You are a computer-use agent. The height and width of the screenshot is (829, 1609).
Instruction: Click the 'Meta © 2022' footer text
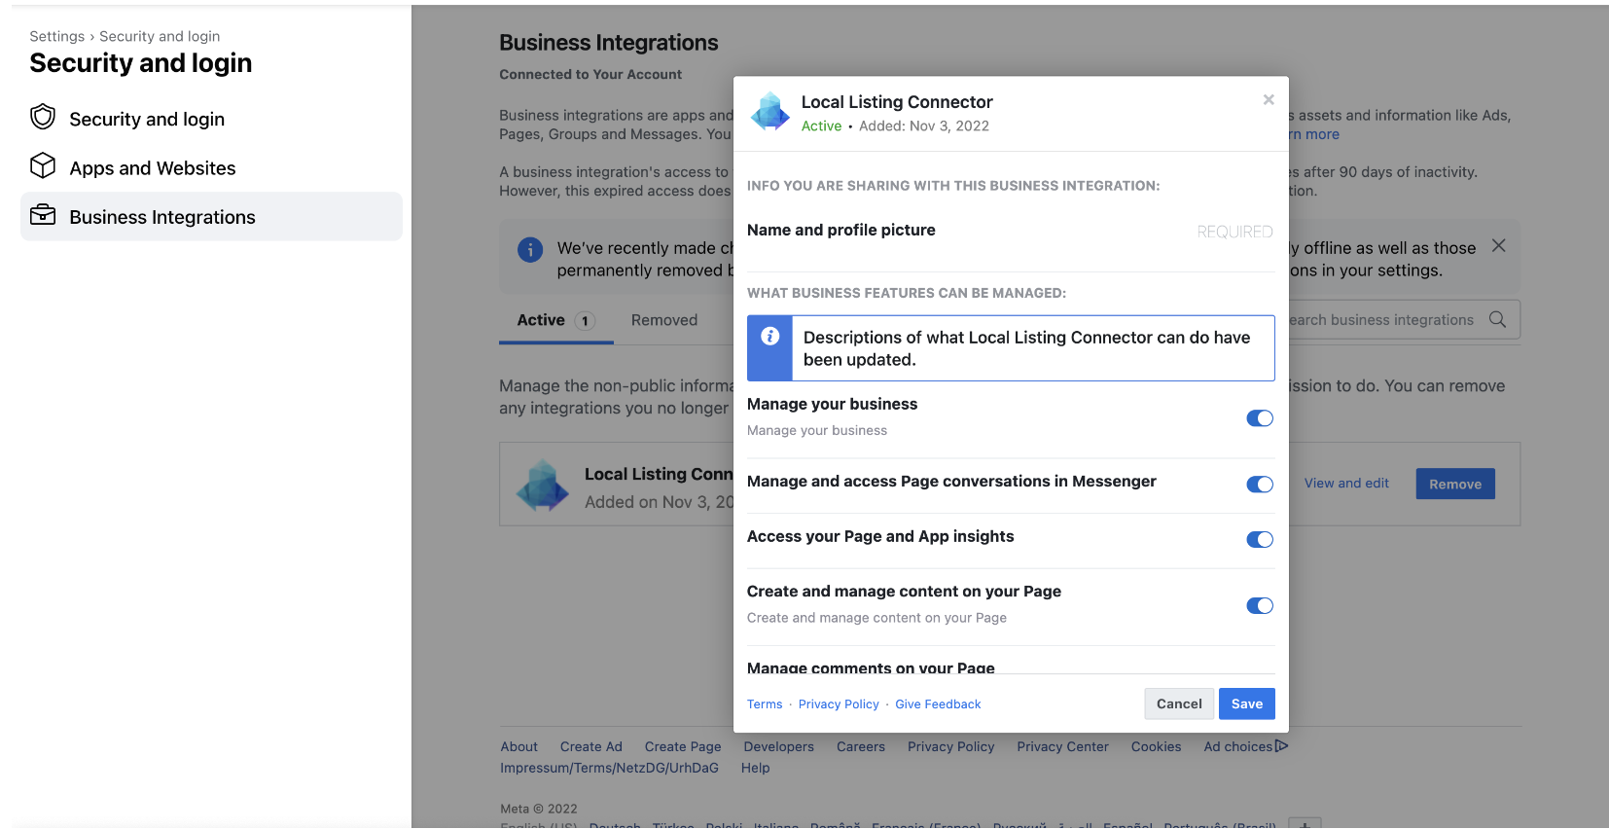pos(539,809)
